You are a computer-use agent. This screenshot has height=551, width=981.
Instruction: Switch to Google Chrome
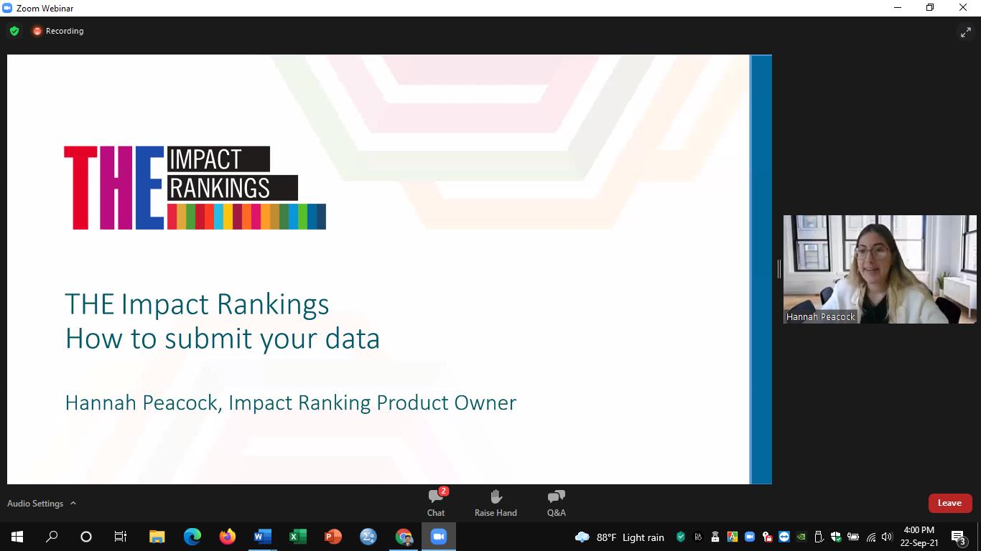(404, 537)
